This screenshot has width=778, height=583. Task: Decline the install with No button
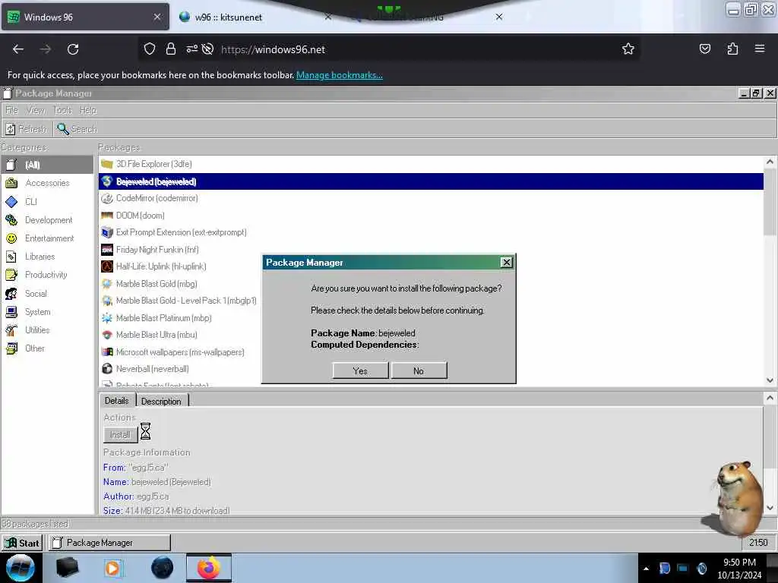[x=419, y=370]
